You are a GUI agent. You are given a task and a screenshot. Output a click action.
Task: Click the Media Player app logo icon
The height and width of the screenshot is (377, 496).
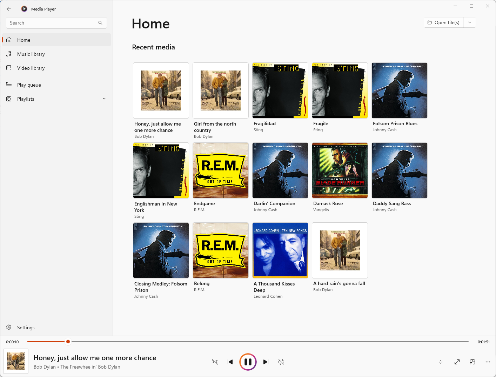24,9
